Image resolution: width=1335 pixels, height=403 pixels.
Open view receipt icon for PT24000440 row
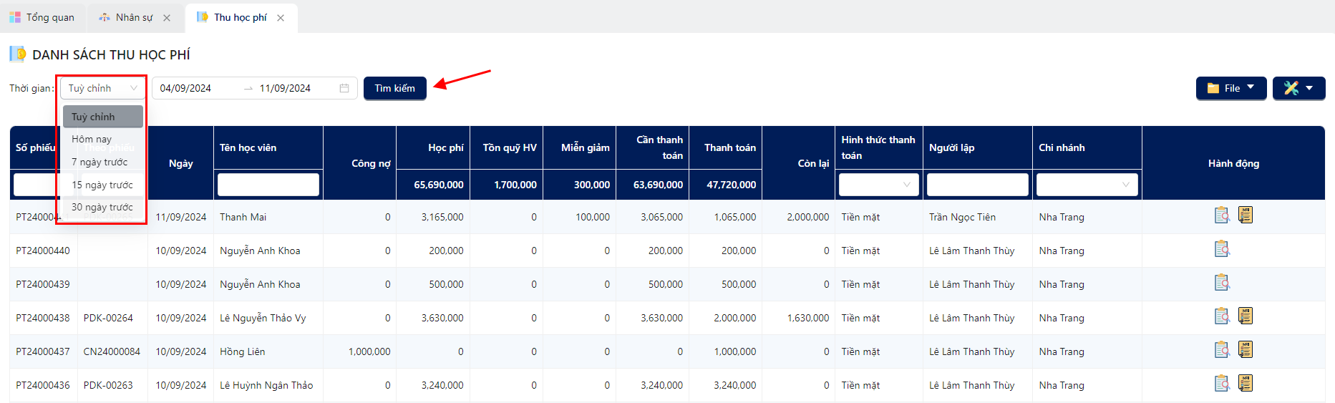coord(1222,249)
